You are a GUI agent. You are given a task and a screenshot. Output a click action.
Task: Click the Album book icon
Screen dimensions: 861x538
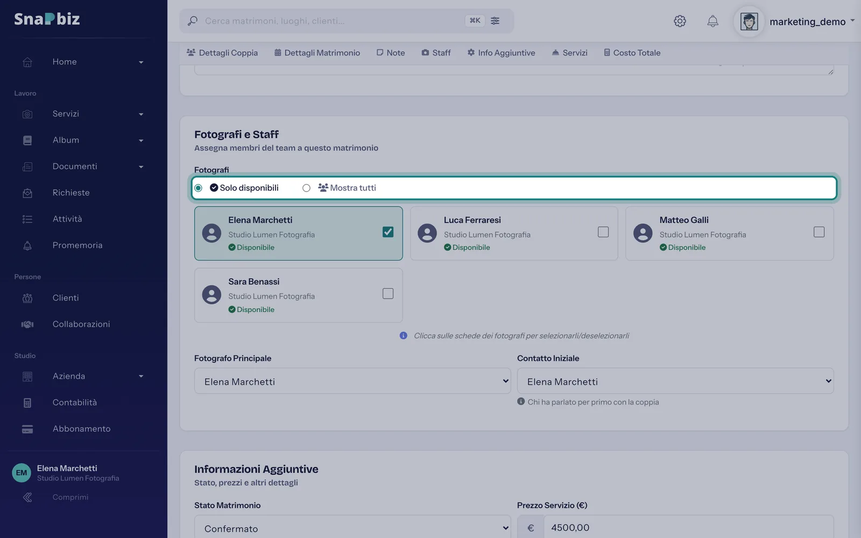(27, 140)
